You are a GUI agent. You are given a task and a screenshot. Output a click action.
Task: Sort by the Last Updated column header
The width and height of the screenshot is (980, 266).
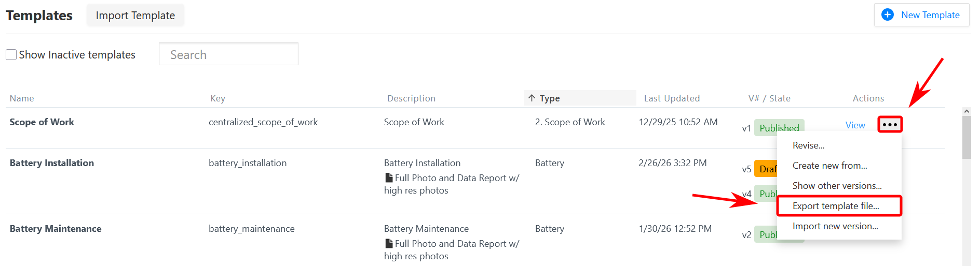click(672, 98)
